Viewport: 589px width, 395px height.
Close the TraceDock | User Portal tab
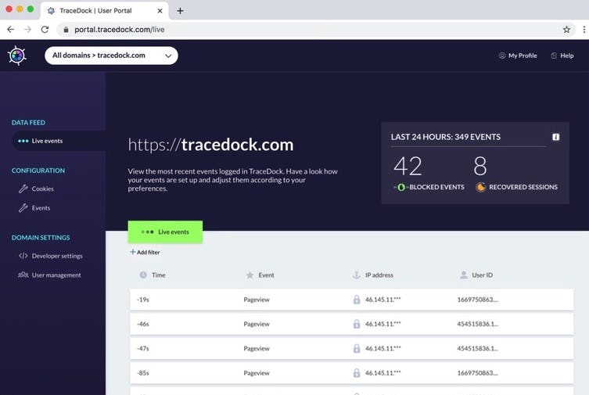tap(160, 11)
